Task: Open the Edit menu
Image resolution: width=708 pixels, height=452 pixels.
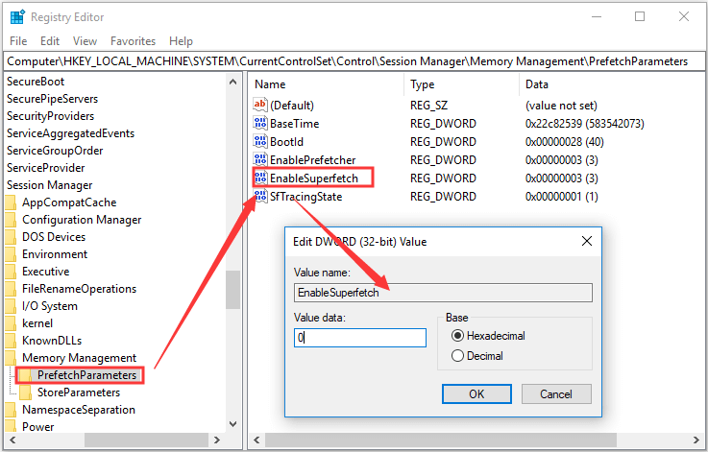Action: [x=50, y=41]
